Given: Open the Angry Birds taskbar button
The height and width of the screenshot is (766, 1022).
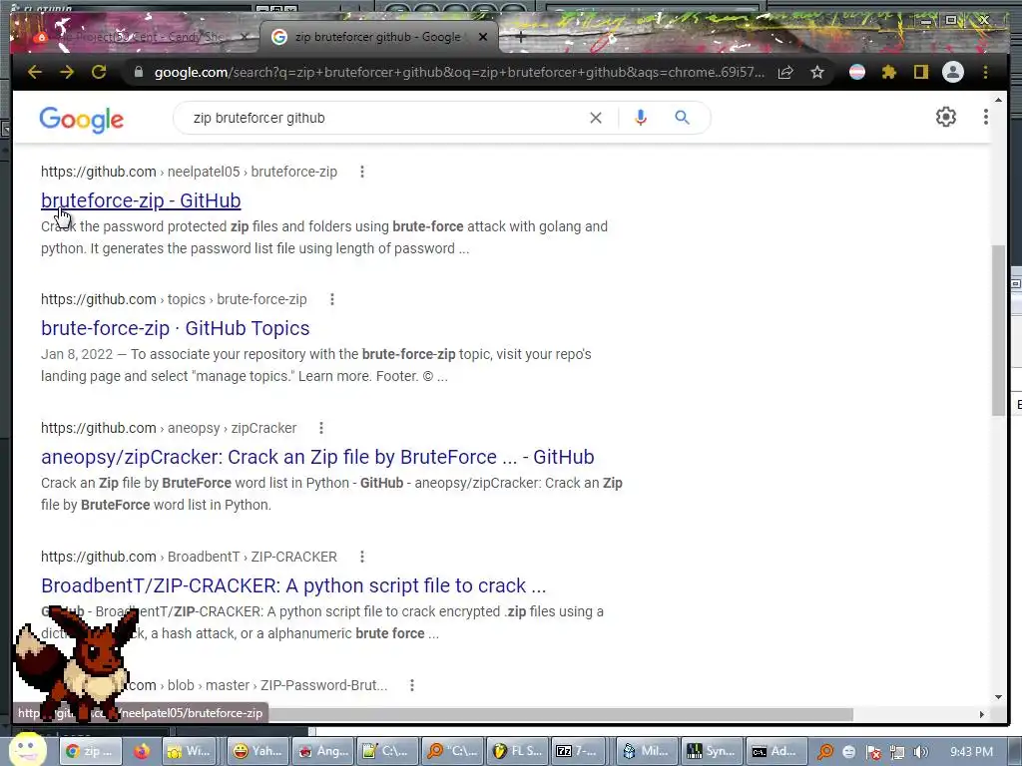Looking at the screenshot, I should 322,751.
